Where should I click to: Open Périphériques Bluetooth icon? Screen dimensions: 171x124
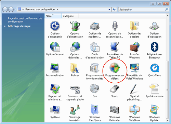(x=154, y=47)
